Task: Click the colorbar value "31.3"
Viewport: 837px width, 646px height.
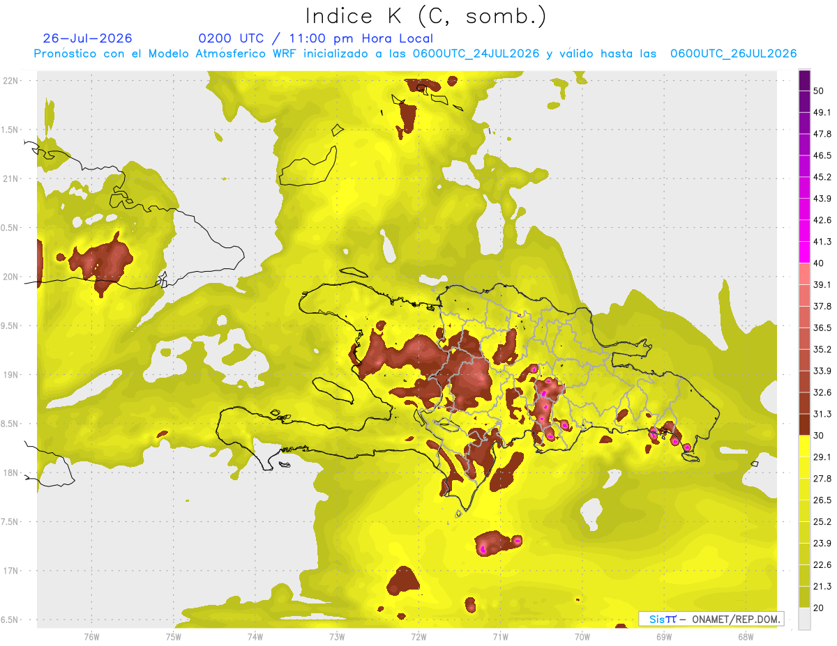Action: [822, 414]
